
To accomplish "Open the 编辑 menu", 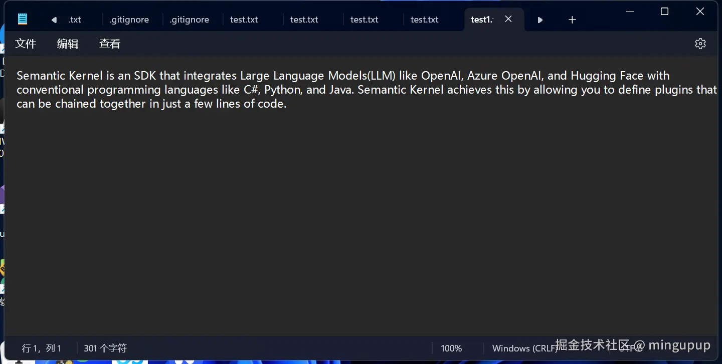I will (x=68, y=44).
